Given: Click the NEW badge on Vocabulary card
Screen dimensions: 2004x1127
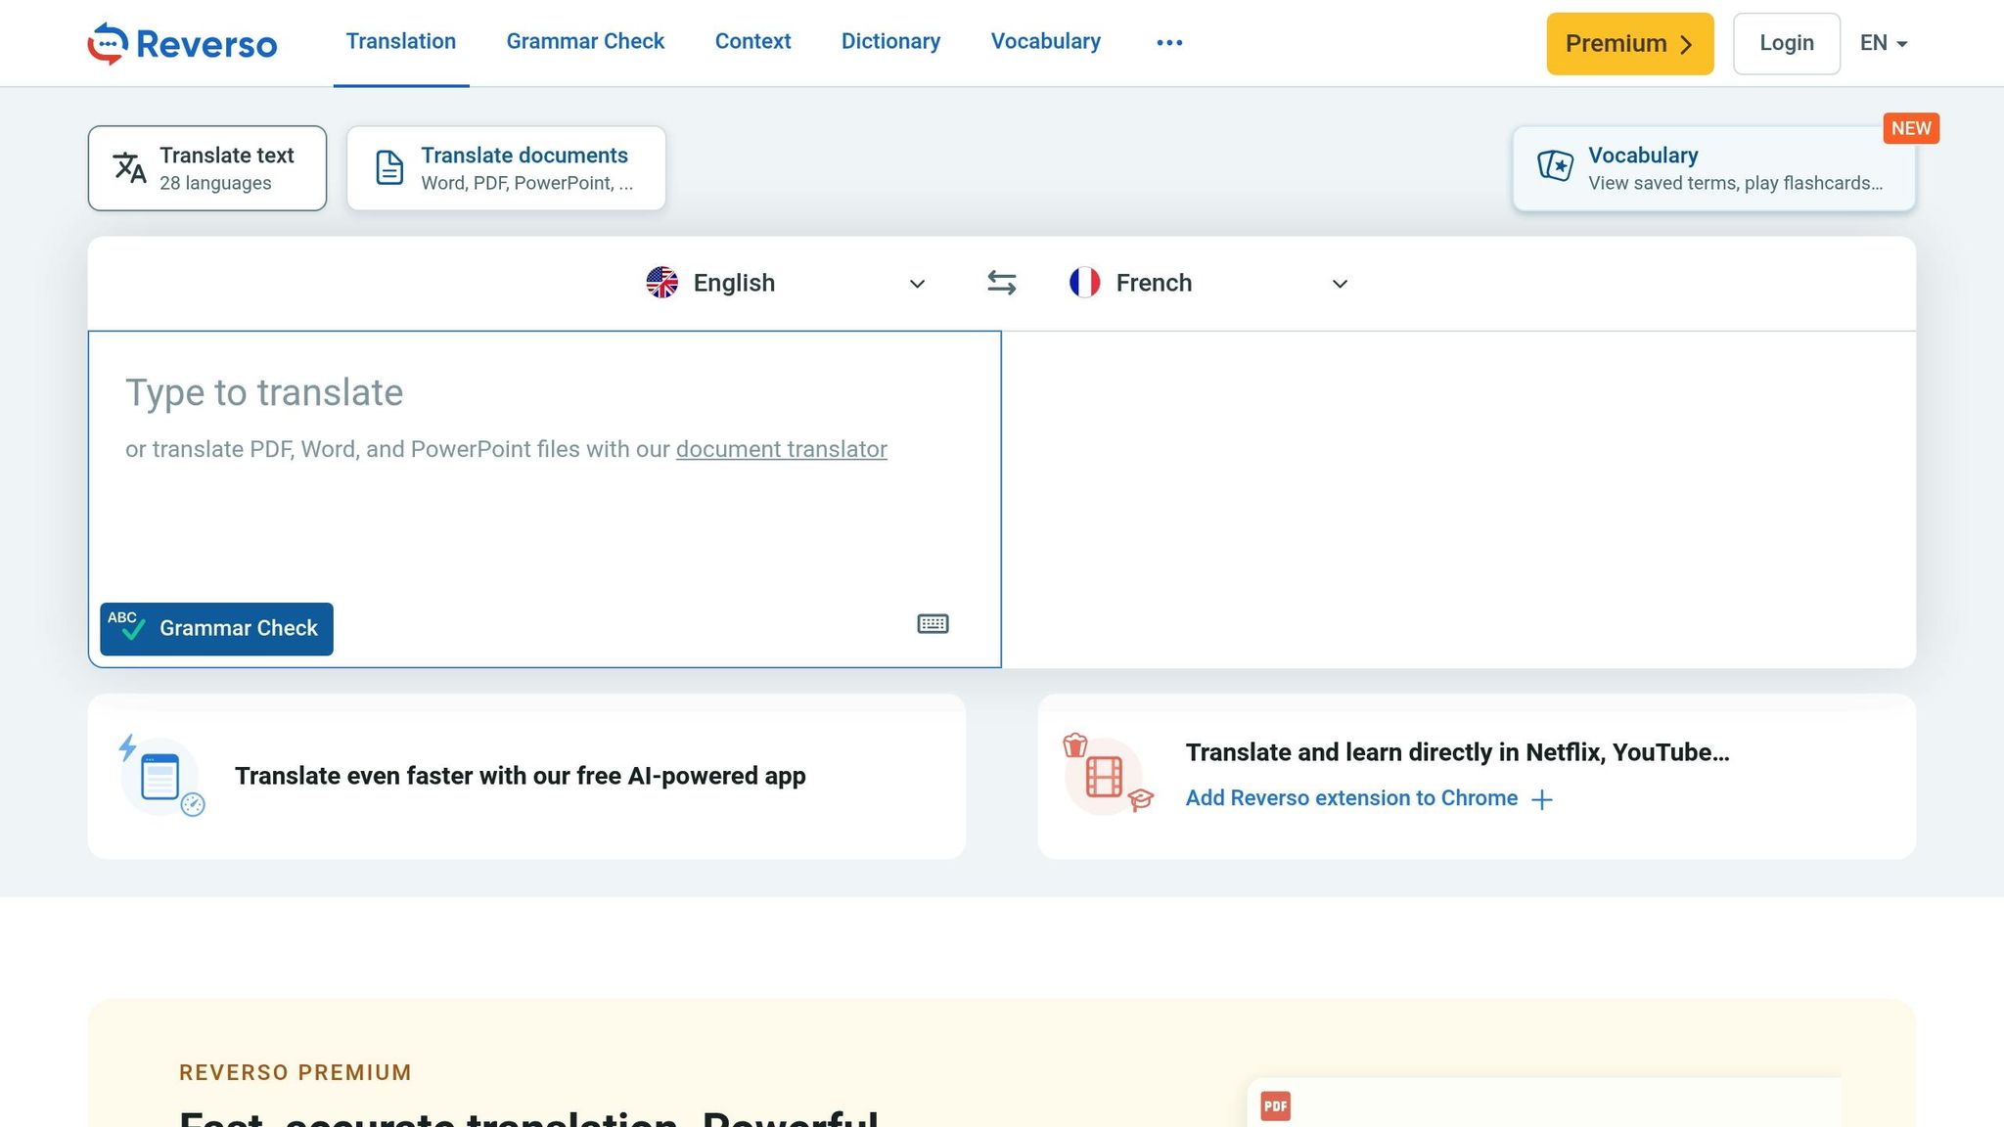Looking at the screenshot, I should (1910, 128).
